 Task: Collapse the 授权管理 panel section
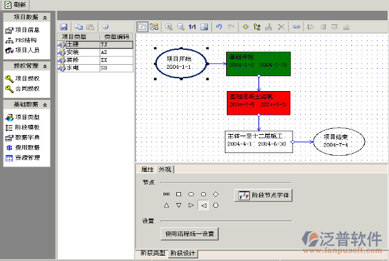[45, 66]
